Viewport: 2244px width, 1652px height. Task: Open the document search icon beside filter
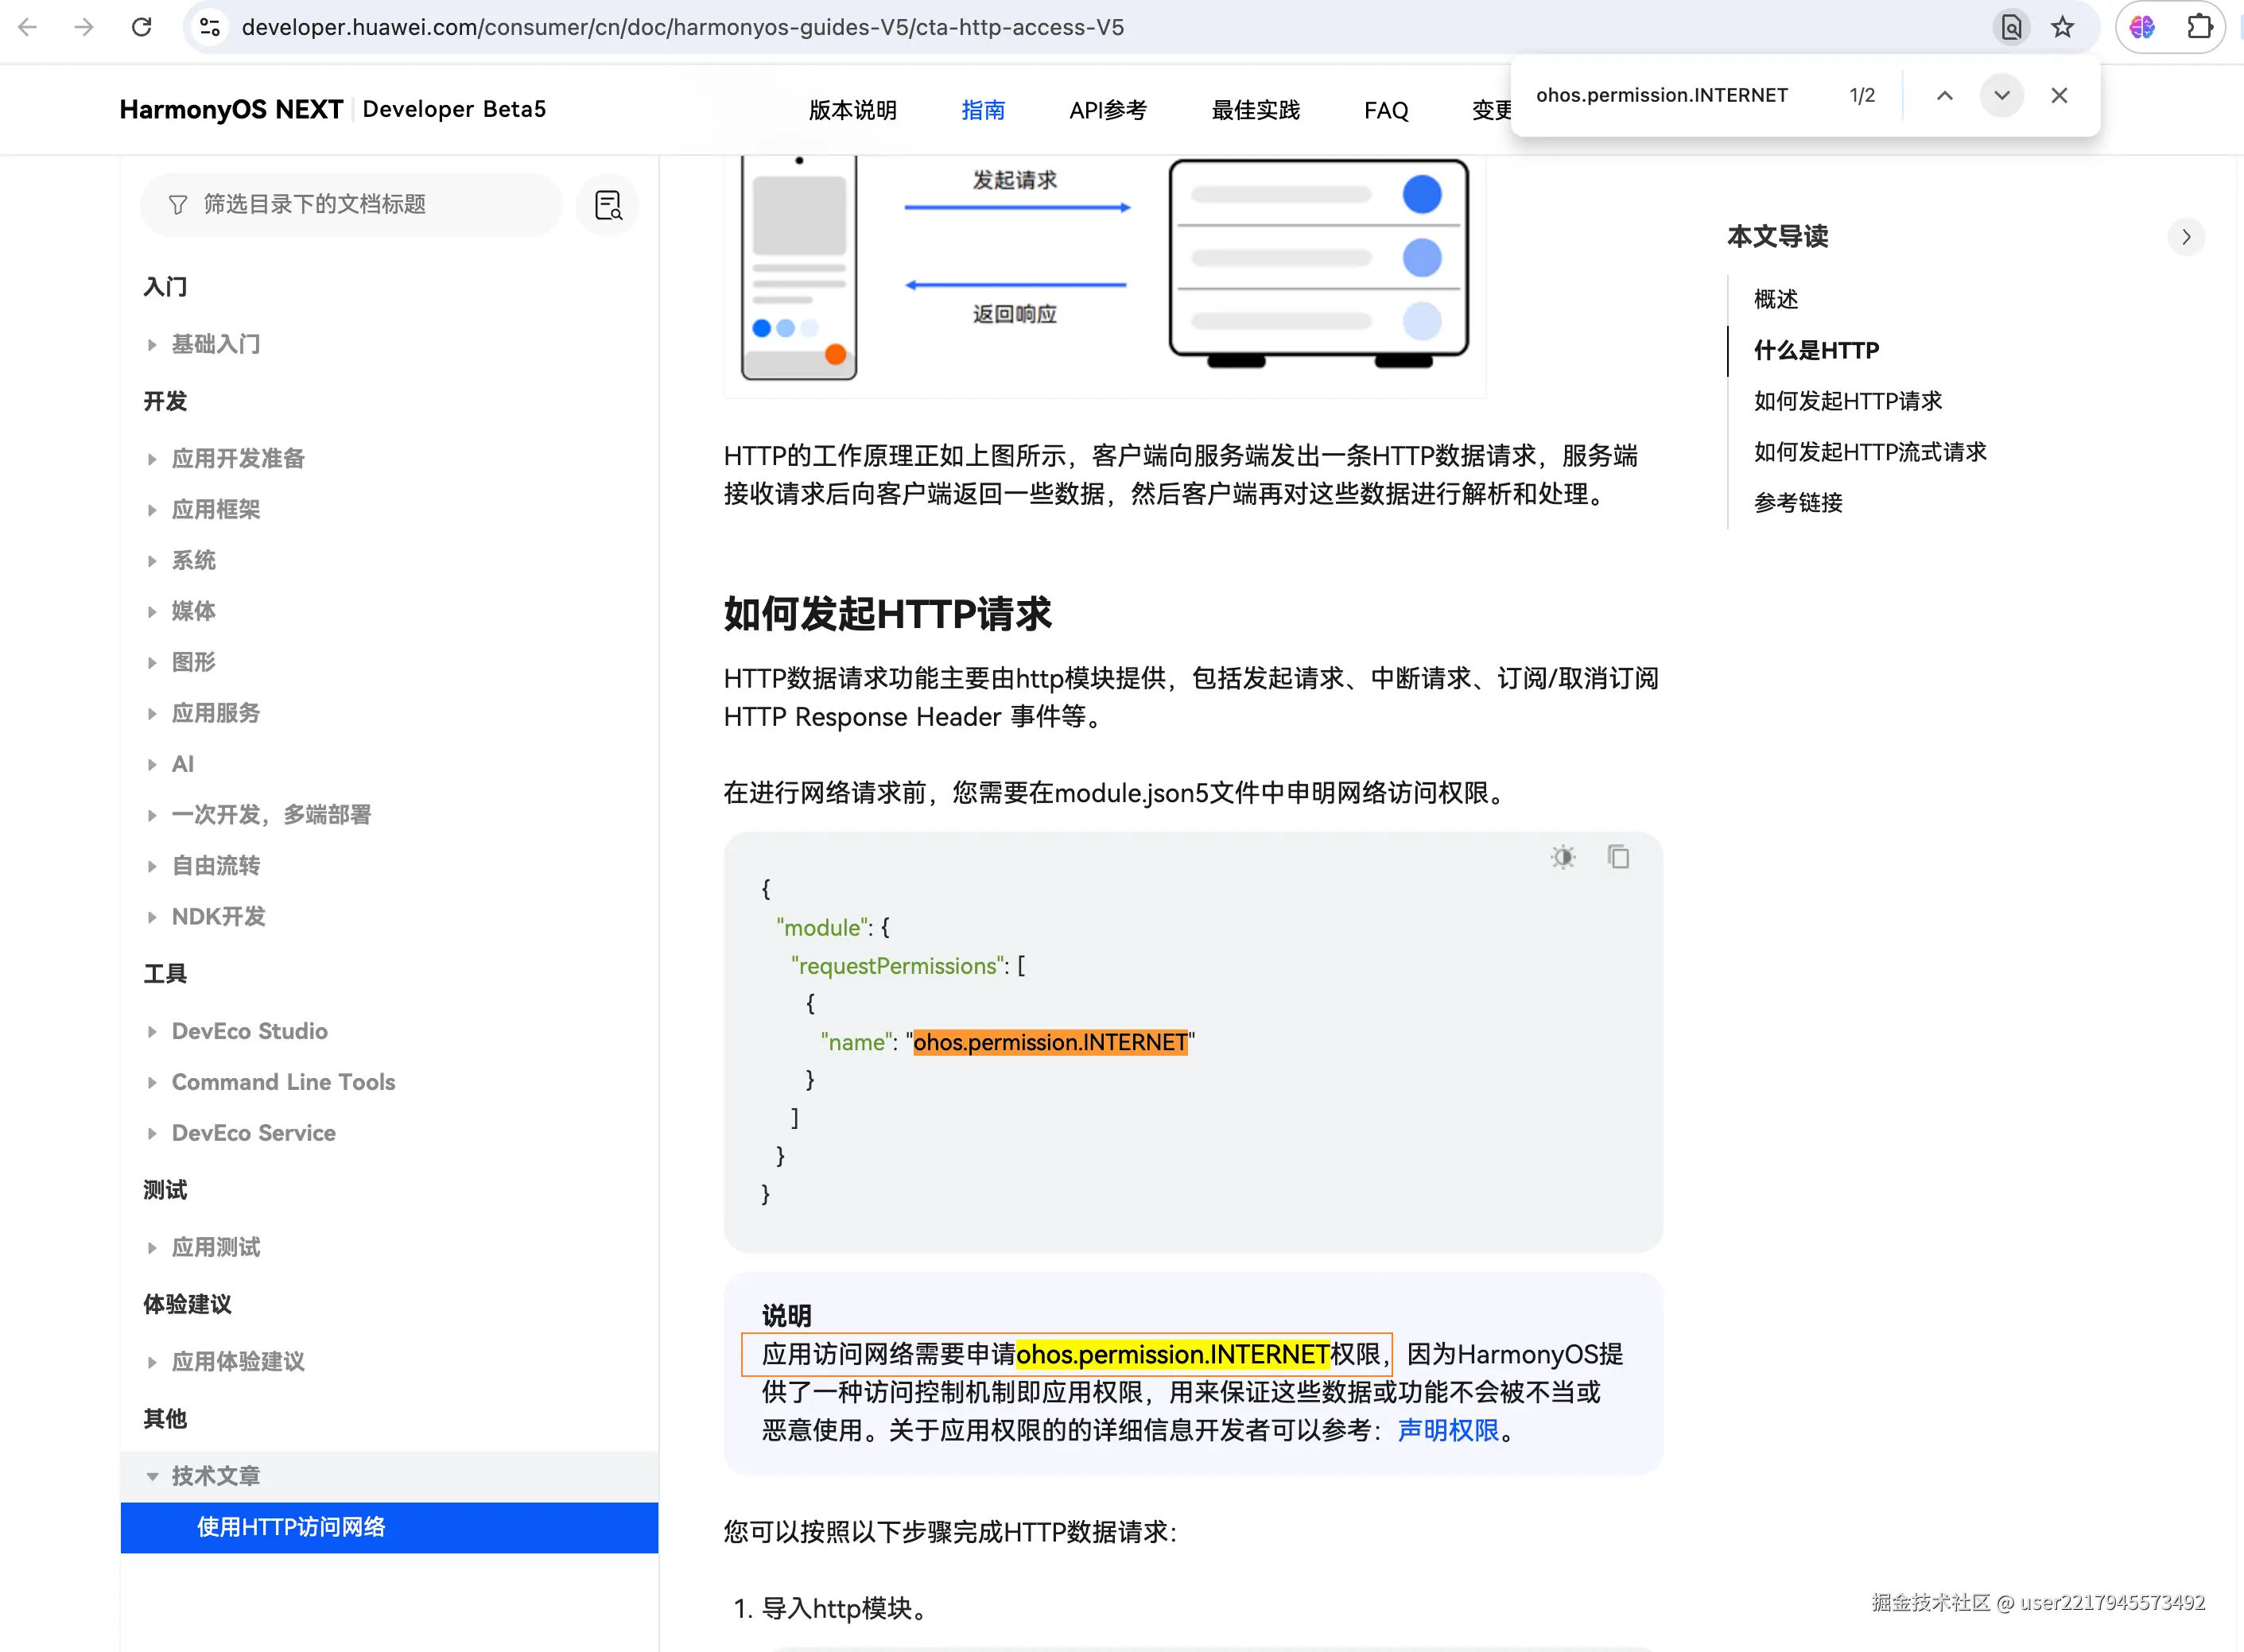tap(608, 205)
